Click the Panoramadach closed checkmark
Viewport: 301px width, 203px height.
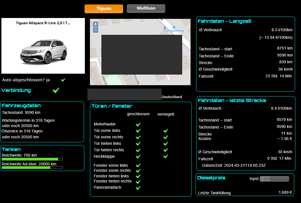(x=138, y=188)
